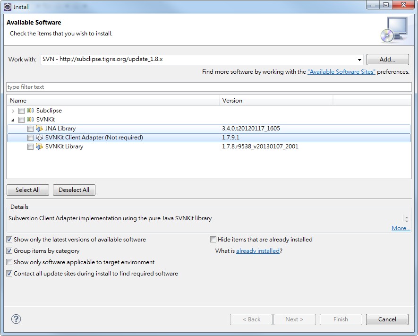Open the Work with site dropdown
Viewport: 418px width, 336px height.
[x=359, y=60]
